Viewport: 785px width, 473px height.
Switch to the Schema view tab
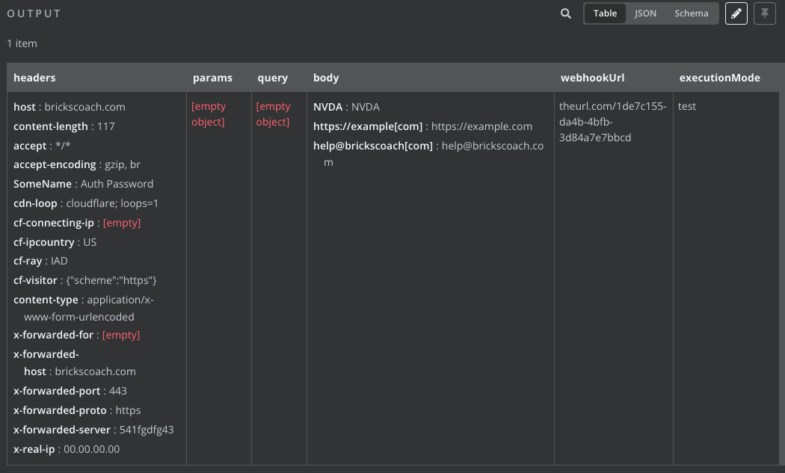[691, 13]
